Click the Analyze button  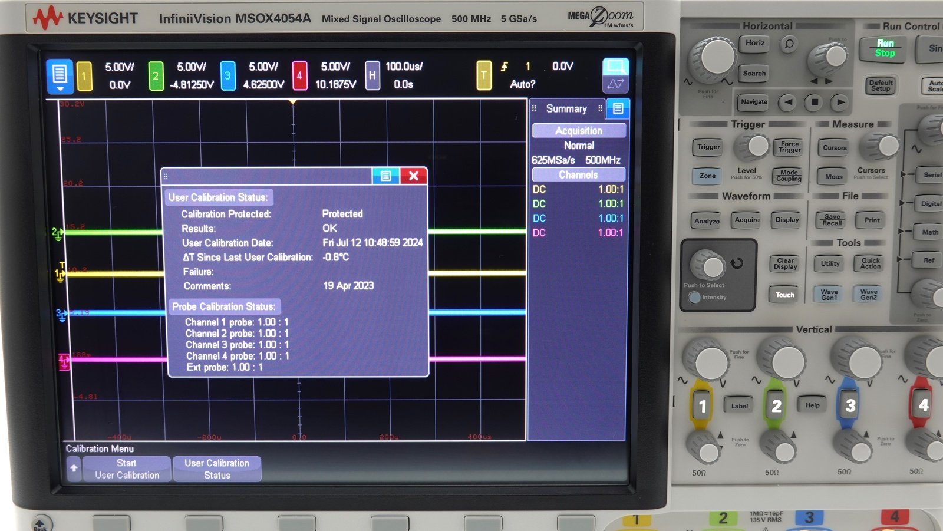[707, 221]
